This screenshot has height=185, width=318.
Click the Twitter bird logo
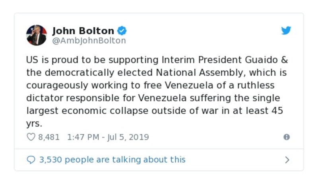click(x=286, y=31)
